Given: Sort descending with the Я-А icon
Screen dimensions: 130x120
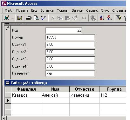Looking at the screenshot, I should 110,18.
